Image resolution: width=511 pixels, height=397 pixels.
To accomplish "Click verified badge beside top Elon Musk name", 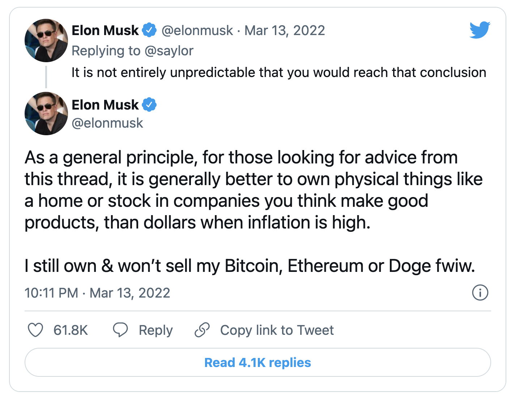I will (149, 30).
